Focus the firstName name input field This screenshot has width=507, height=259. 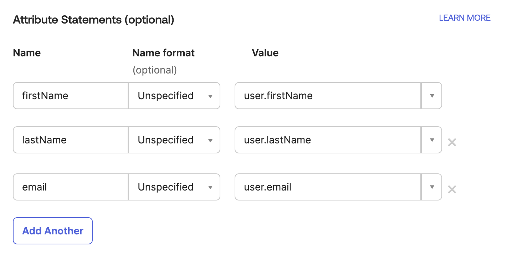[x=70, y=96]
